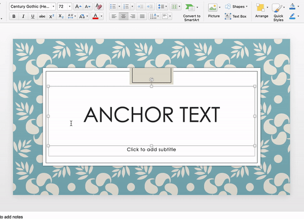Click the Clear Formatting eraser icon
The height and width of the screenshot is (219, 304).
99,7
